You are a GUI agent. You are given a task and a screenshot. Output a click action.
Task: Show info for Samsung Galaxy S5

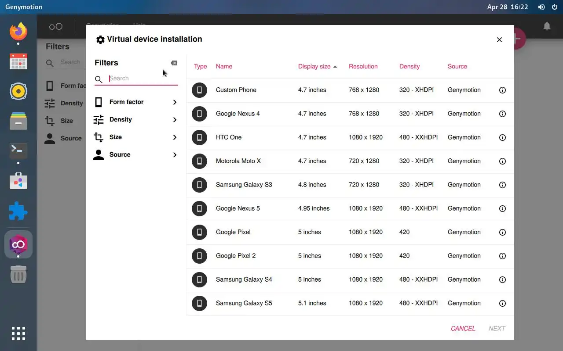502,303
